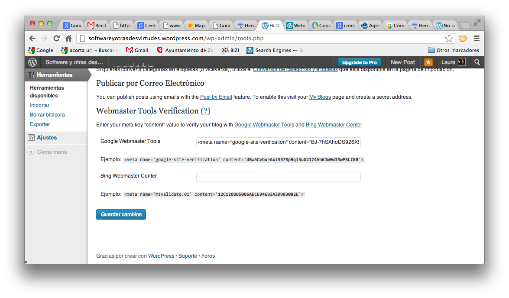Screen dimensions: 509x298
Task: Click the browser reload page icon
Action: point(56,38)
